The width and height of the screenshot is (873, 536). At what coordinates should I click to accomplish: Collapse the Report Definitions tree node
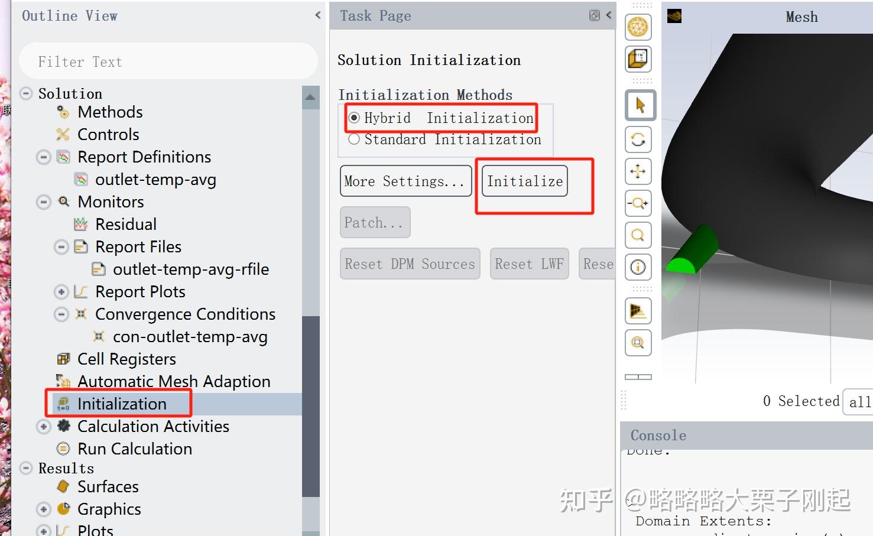(x=44, y=157)
